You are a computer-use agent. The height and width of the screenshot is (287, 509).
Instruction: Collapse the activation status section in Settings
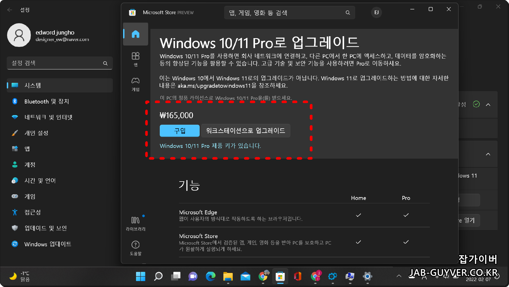tap(488, 105)
